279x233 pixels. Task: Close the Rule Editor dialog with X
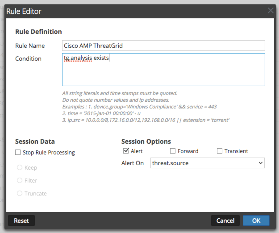pyautogui.click(x=271, y=10)
